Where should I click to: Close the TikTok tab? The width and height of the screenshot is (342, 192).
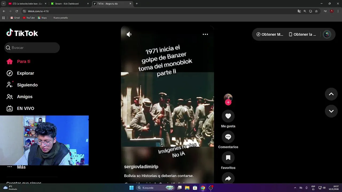(130, 4)
